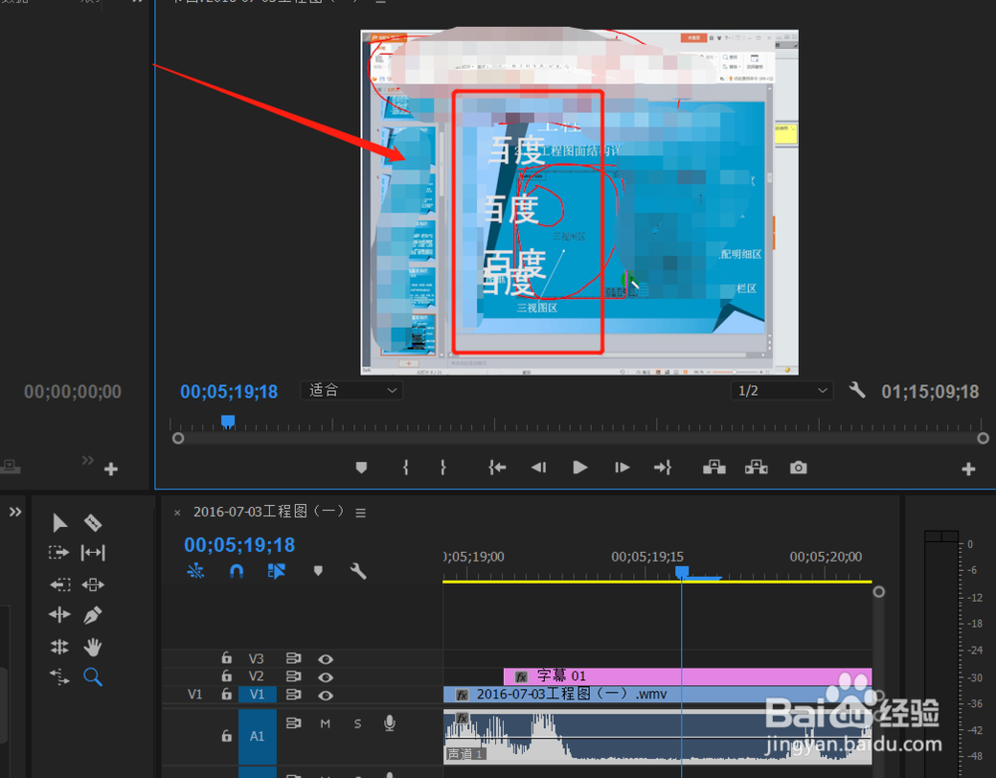Select the Slide tool
The height and width of the screenshot is (778, 996).
pyautogui.click(x=93, y=585)
